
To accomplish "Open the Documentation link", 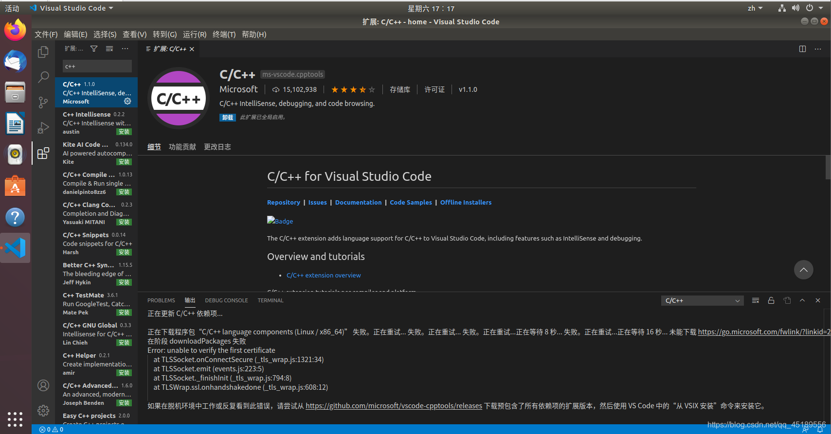I will coord(359,202).
